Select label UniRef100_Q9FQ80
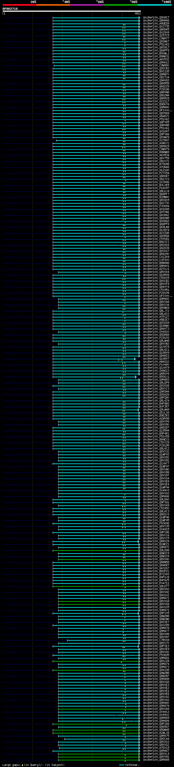The image size is (174, 767). (x=156, y=398)
